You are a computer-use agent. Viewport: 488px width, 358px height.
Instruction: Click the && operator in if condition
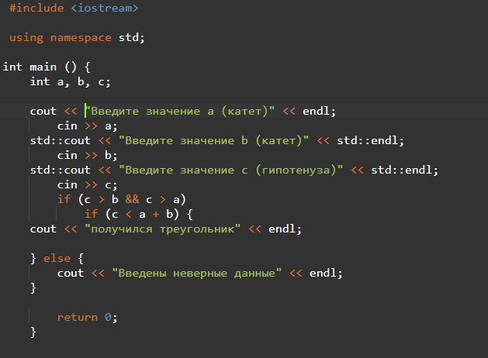click(x=132, y=199)
